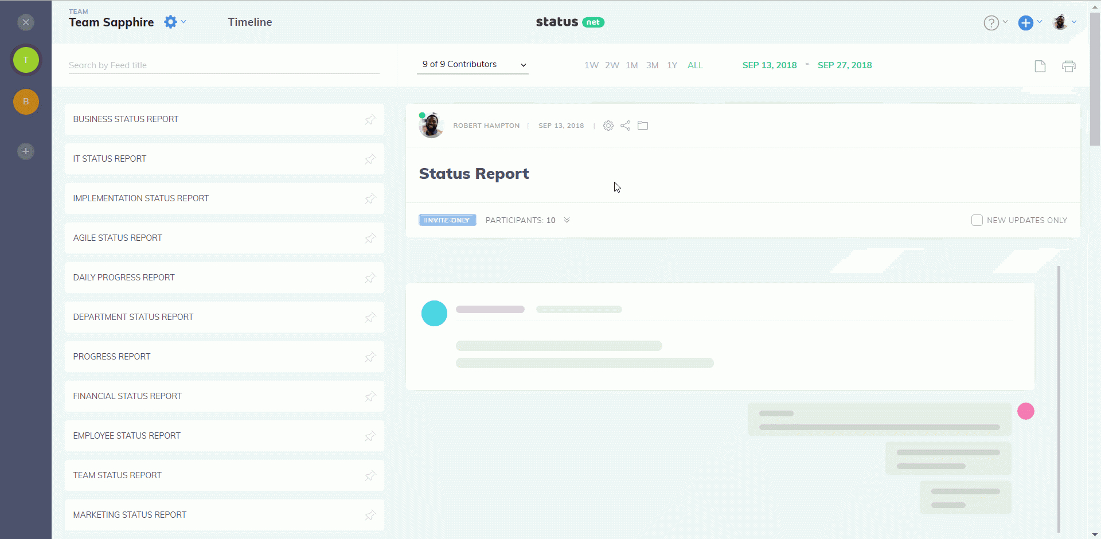Open the Daily Progress Report feed
This screenshot has width=1101, height=539.
click(124, 278)
